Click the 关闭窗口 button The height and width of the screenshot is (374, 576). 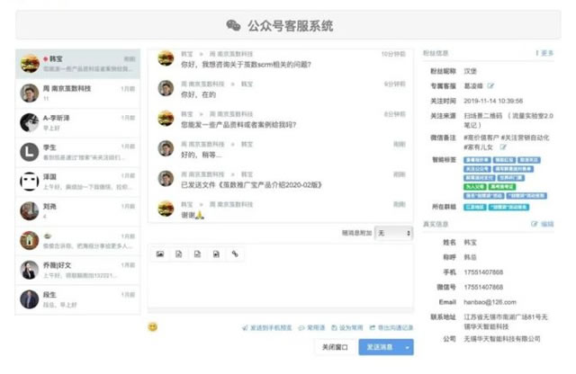[x=335, y=347]
